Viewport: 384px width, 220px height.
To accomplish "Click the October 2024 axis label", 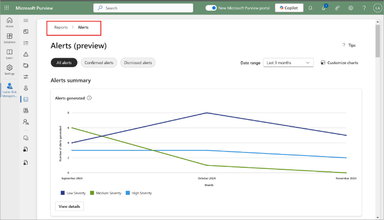I will (x=207, y=179).
